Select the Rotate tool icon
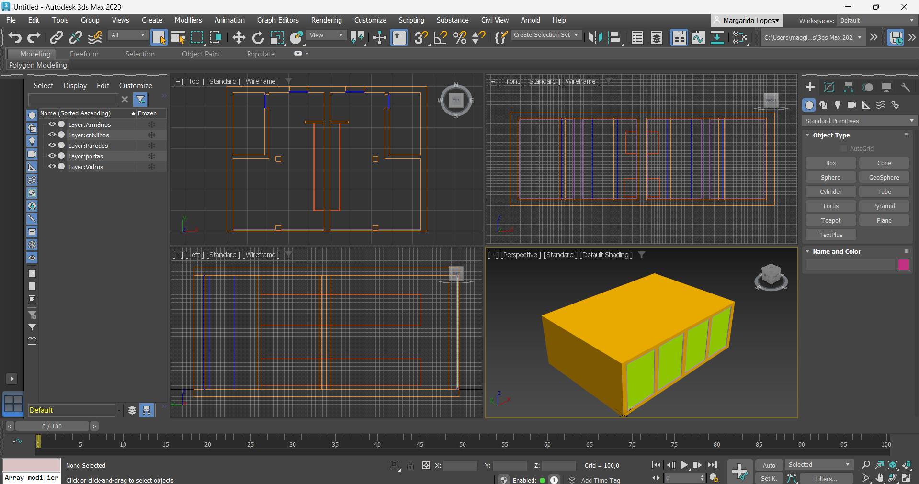Image resolution: width=919 pixels, height=484 pixels. 258,37
